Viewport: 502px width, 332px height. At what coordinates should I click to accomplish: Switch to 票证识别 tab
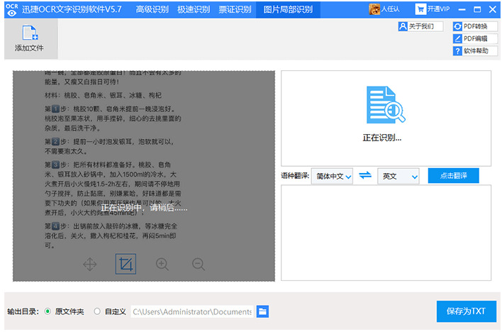point(235,9)
